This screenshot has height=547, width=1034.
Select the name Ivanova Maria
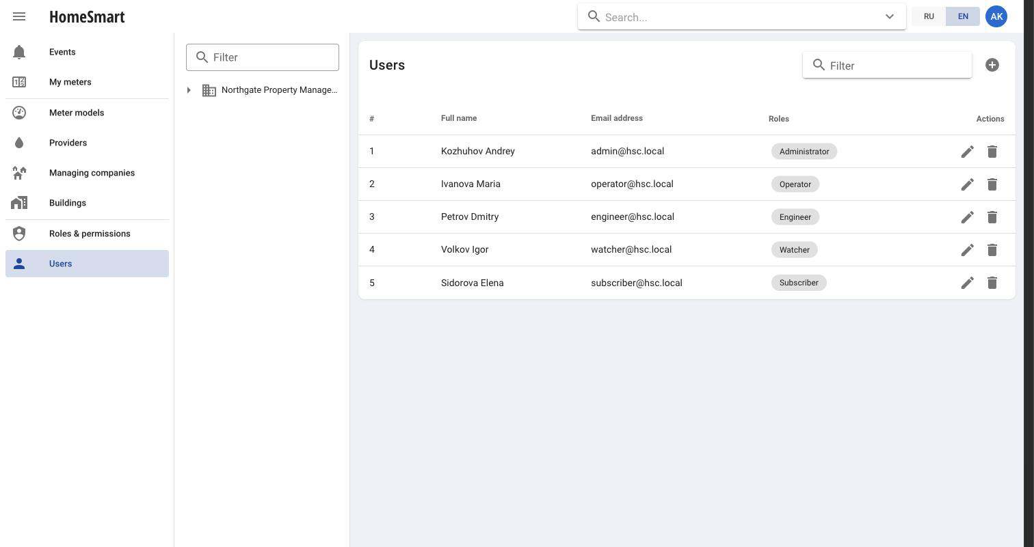(x=470, y=184)
